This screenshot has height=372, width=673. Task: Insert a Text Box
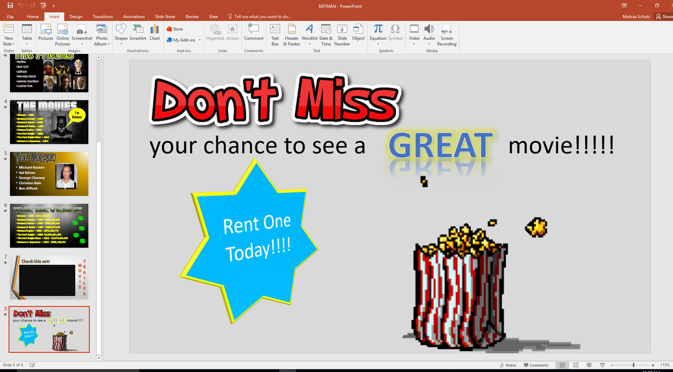[x=275, y=34]
